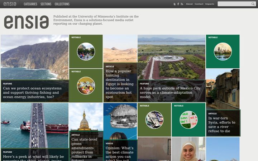258x161 pixels.
Task: Click the smiling woman in hijab photo
Action: pos(188,149)
